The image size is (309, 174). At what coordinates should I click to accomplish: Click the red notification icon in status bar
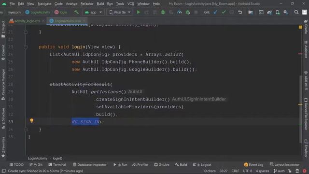(x=305, y=171)
